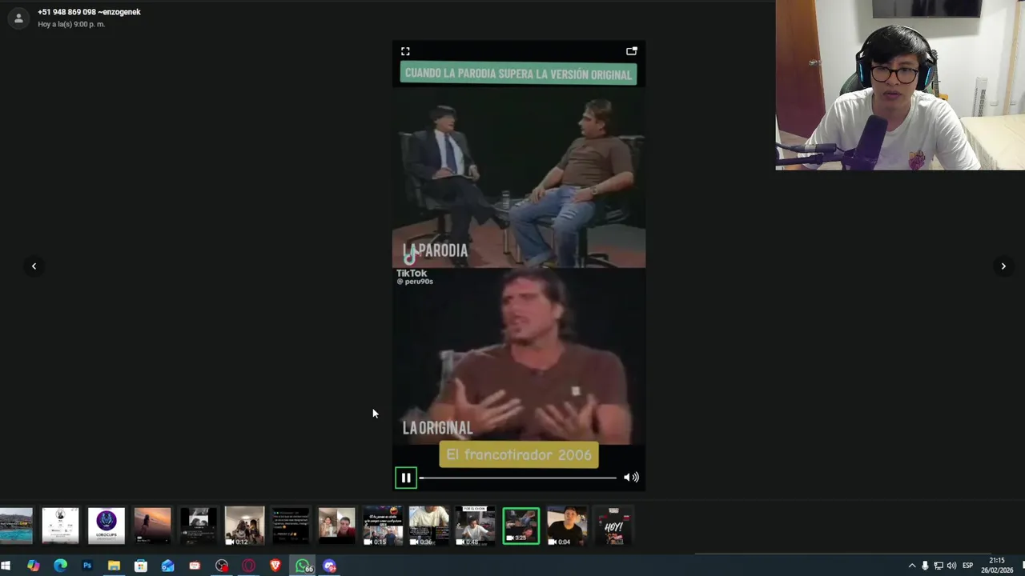This screenshot has width=1025, height=576.
Task: Open the Windows Start menu
Action: (6, 566)
